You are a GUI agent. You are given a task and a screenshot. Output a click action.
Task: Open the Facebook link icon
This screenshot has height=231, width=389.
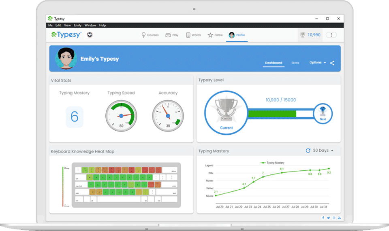[323, 218]
